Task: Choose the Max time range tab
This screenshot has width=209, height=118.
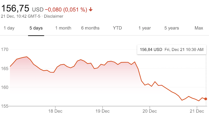Action: coord(199,28)
